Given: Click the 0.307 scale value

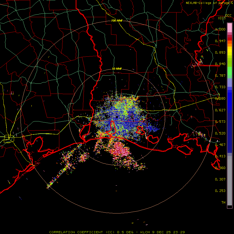Looking at the screenshot, I should pos(220,179).
